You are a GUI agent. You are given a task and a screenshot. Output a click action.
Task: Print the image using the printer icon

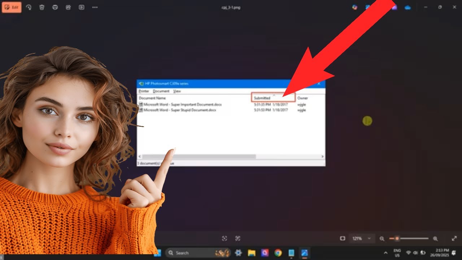(x=55, y=7)
